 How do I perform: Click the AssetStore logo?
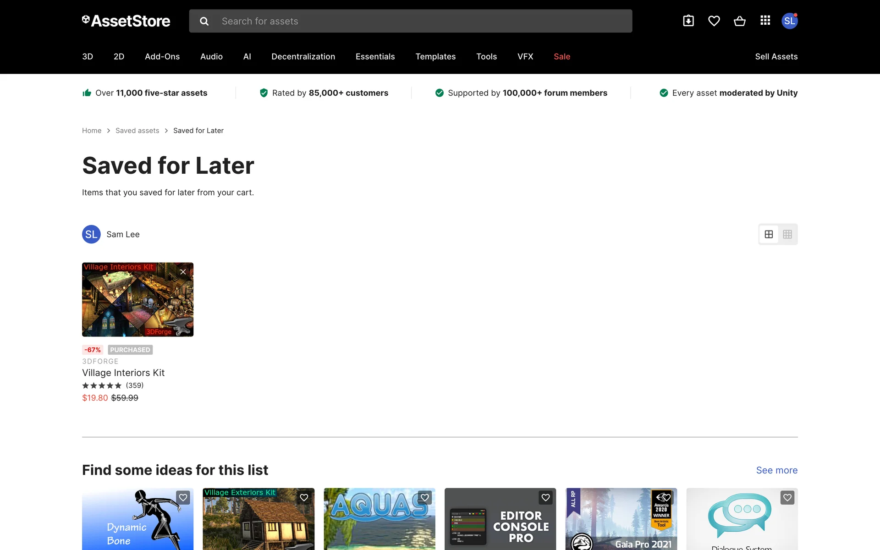coord(126,21)
